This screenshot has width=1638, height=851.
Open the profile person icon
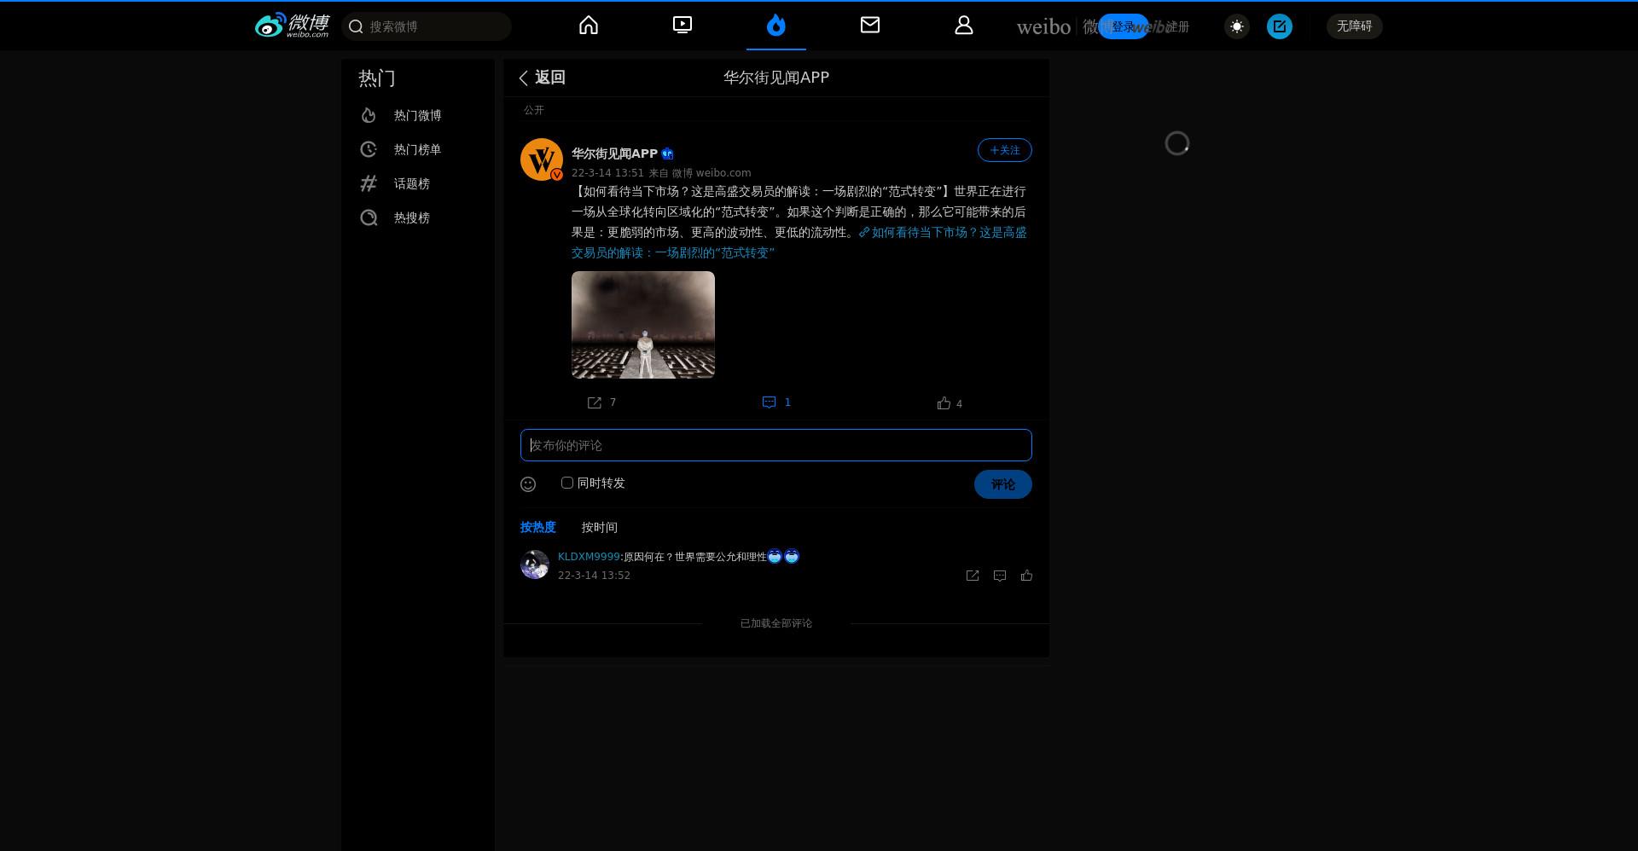tap(964, 26)
